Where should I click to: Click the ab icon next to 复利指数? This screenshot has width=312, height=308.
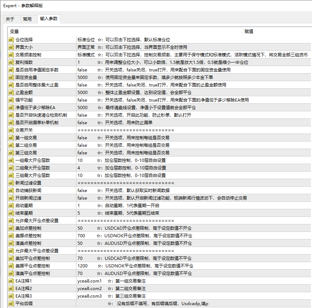11,62
